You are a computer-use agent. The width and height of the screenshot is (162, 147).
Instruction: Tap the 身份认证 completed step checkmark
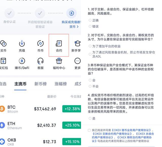(9, 13)
